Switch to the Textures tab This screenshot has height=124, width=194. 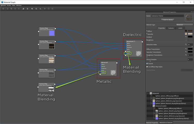pyautogui.click(x=171, y=28)
